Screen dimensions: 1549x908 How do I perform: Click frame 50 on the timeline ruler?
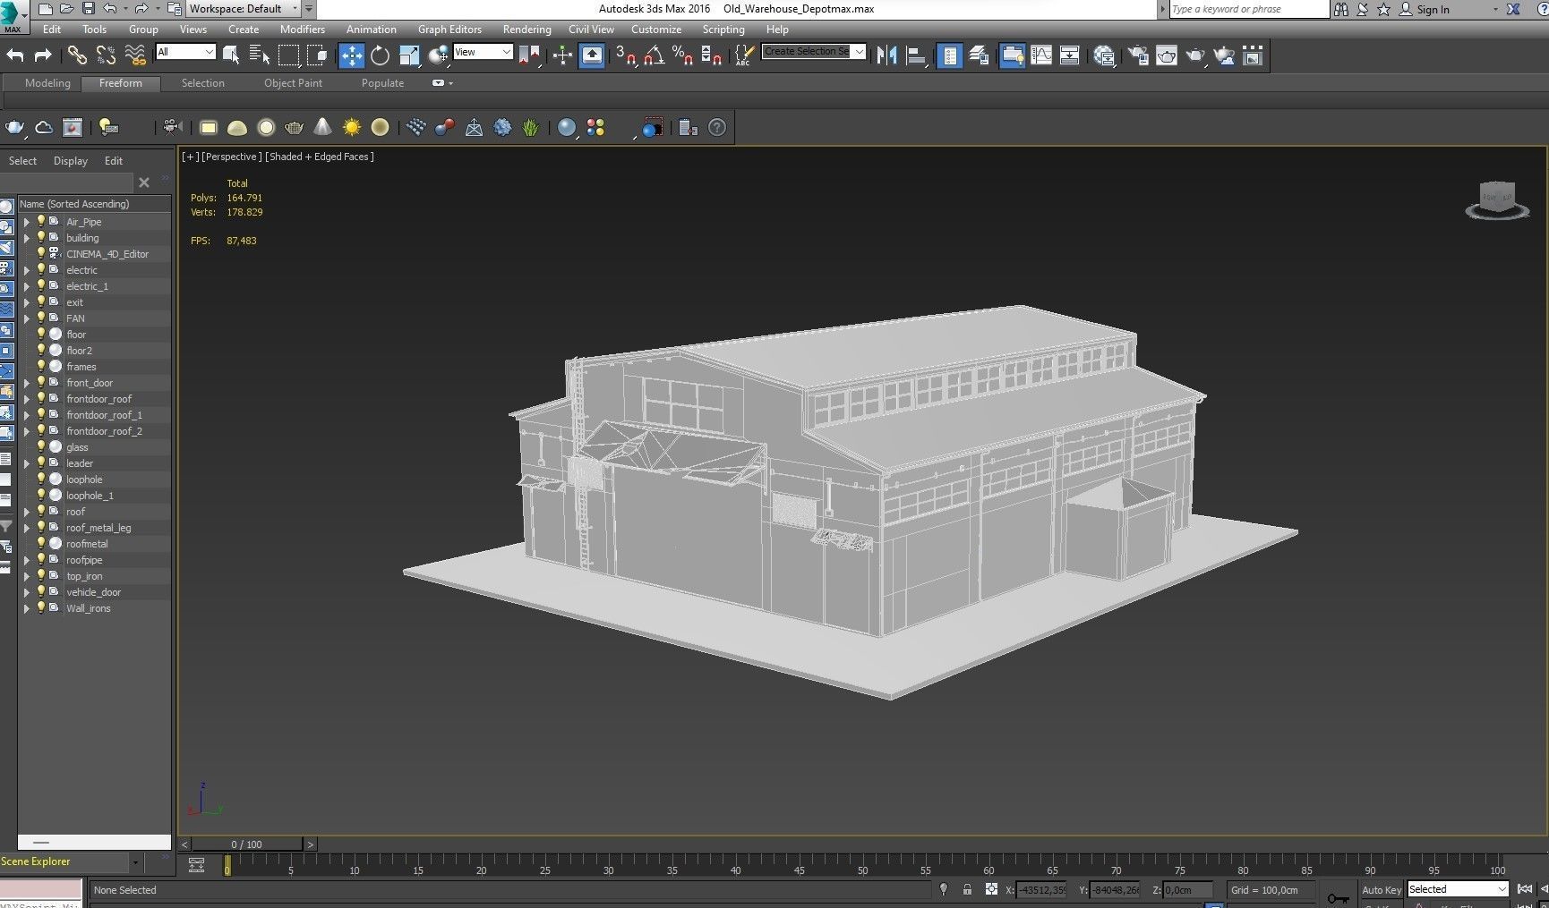click(862, 870)
